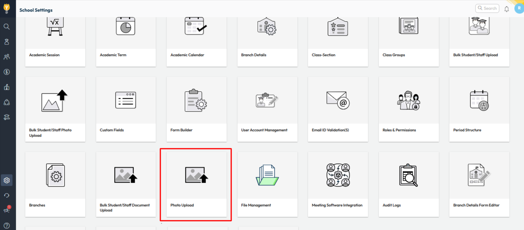This screenshot has height=230, width=524.
Task: Go to Custom Fields settings
Action: [126, 109]
